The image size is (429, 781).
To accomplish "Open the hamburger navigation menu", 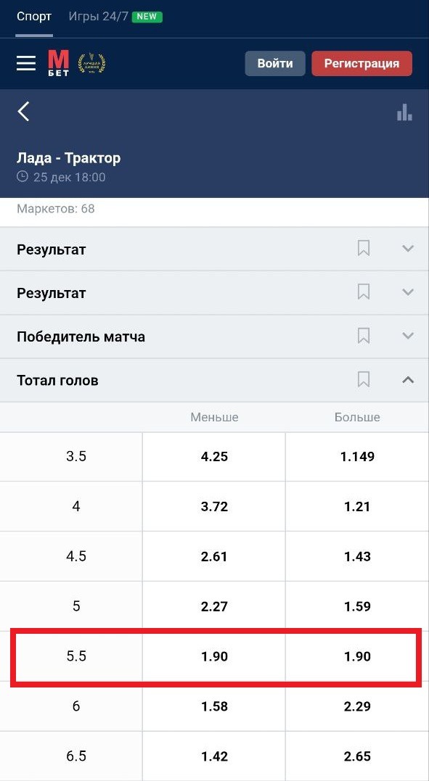I will 25,63.
